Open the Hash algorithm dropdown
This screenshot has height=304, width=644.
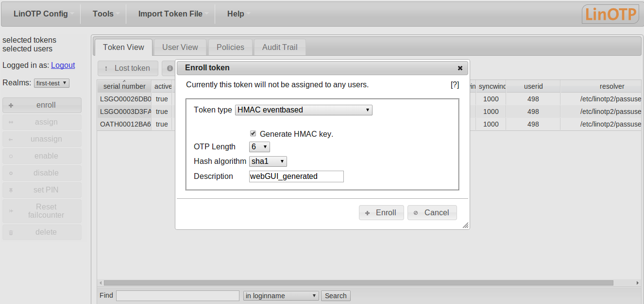[268, 161]
